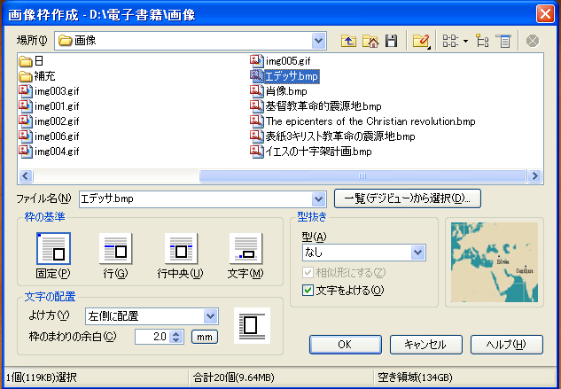The width and height of the screenshot is (561, 389).
Task: Click the floppy disk drive icon
Action: (x=390, y=40)
